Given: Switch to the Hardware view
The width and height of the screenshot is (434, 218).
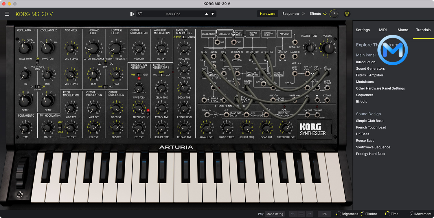Looking at the screenshot, I should [x=267, y=14].
